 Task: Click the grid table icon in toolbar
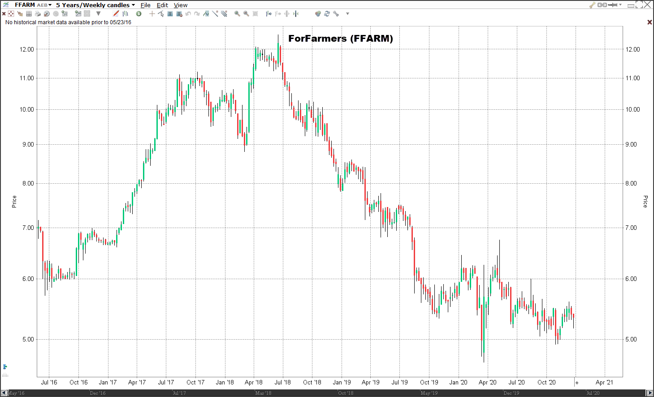29,14
